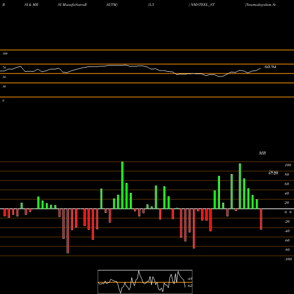Viewport: 294px width, 294px height.
Task: Click the MR axis label 20
Action: click(x=287, y=203)
